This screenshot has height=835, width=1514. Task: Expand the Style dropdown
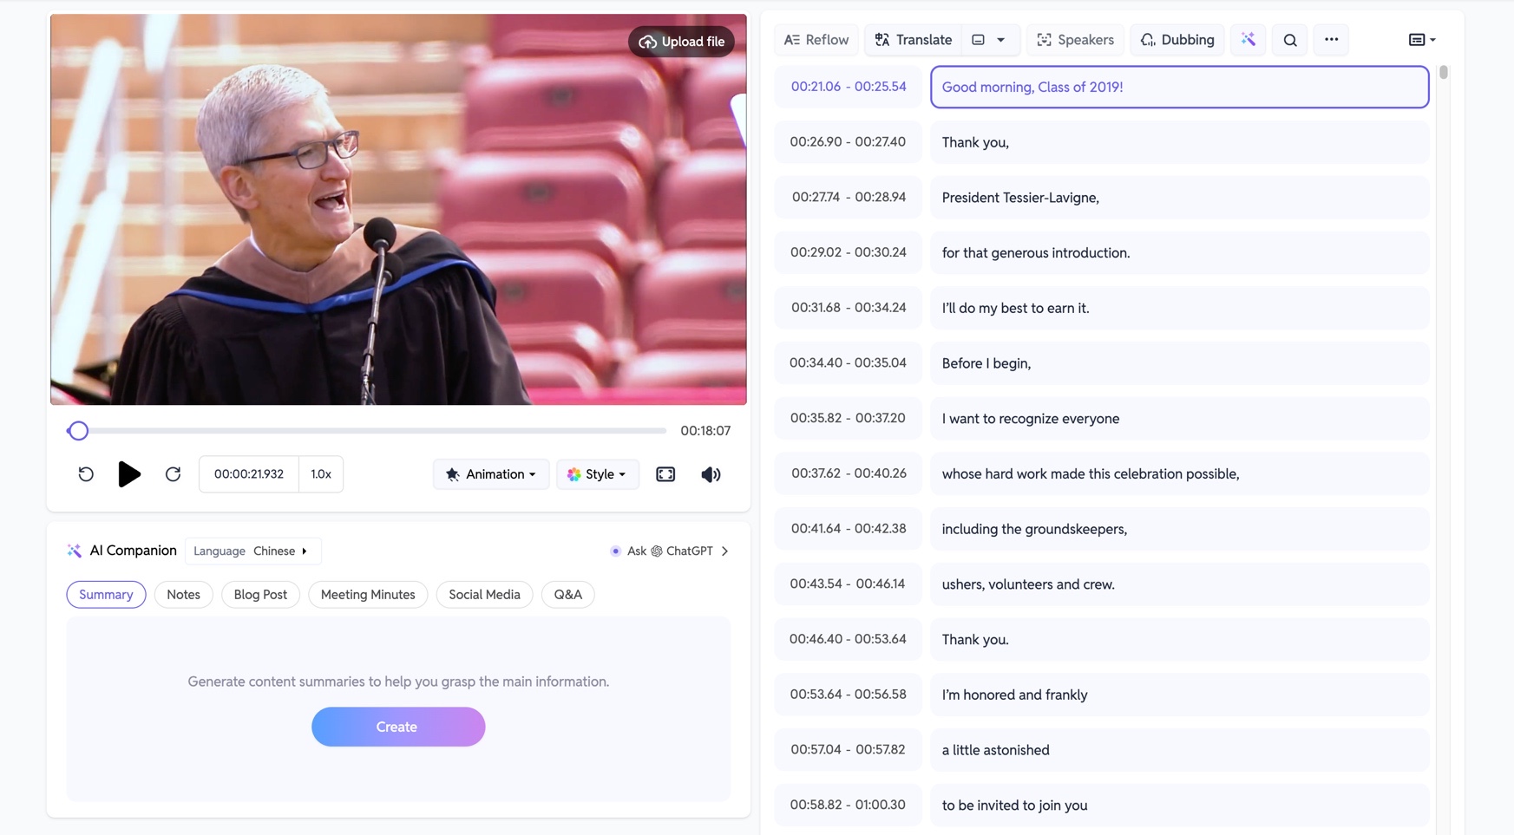coord(597,474)
